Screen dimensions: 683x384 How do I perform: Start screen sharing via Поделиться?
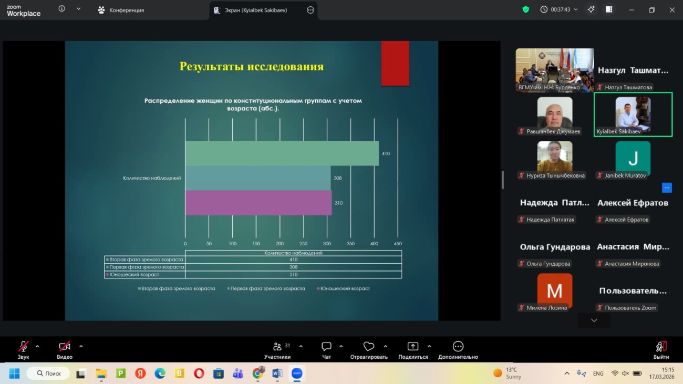pyautogui.click(x=413, y=347)
